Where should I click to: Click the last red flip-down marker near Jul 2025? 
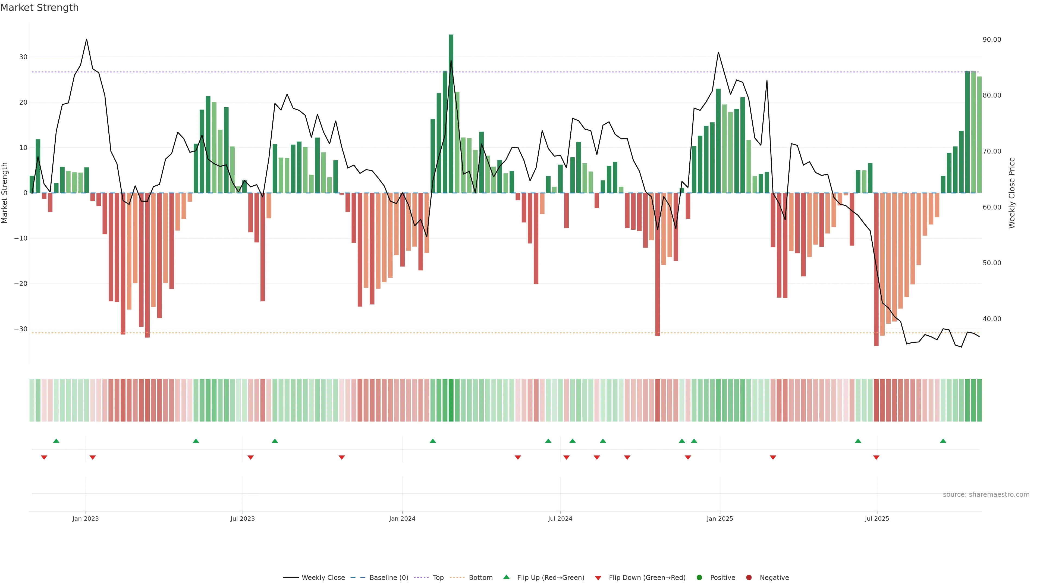pyautogui.click(x=876, y=457)
